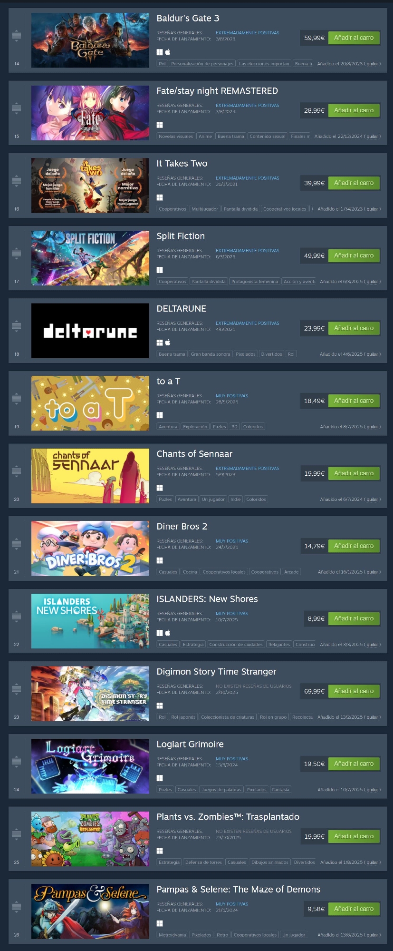Open the DELTARUNE game thumbnail

(90, 331)
